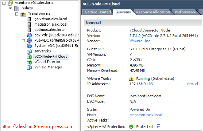Screen dimensions: 203x131
Task: Click the server2k3 virtual machine icon
Action: pos(29,51)
